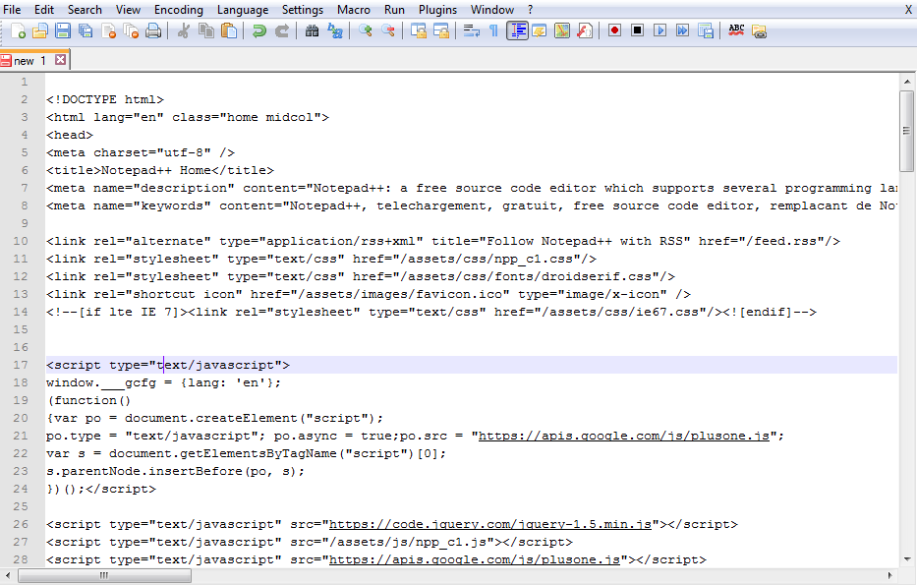Expand the Settings menu
The width and height of the screenshot is (917, 585).
302,9
